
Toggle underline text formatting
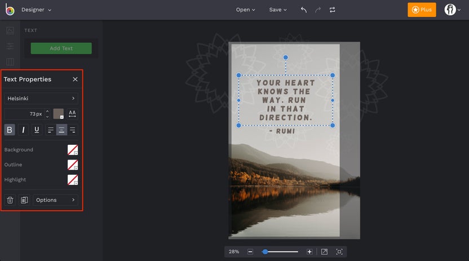37,130
